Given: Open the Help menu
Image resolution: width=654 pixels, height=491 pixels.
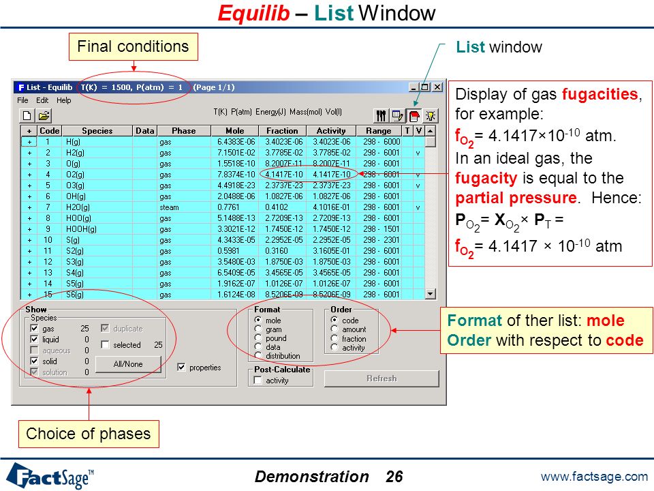Looking at the screenshot, I should tap(64, 100).
